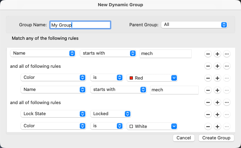Add a rule after the Color is White row

tap(217, 127)
